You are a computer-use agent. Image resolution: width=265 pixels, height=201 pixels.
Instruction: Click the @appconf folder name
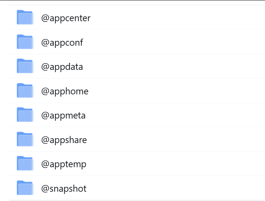[x=62, y=42]
